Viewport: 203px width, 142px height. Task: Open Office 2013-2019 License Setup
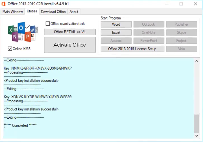tap(132, 49)
